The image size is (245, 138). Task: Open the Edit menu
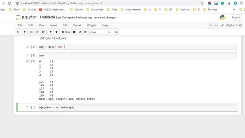coord(31,25)
